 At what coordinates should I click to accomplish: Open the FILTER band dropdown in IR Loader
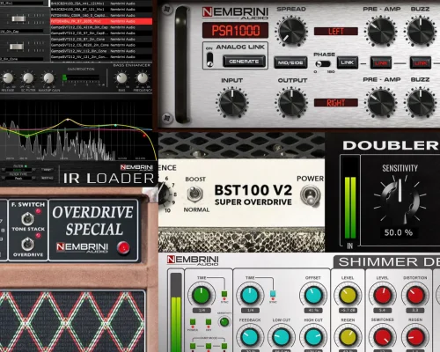pos(18,170)
